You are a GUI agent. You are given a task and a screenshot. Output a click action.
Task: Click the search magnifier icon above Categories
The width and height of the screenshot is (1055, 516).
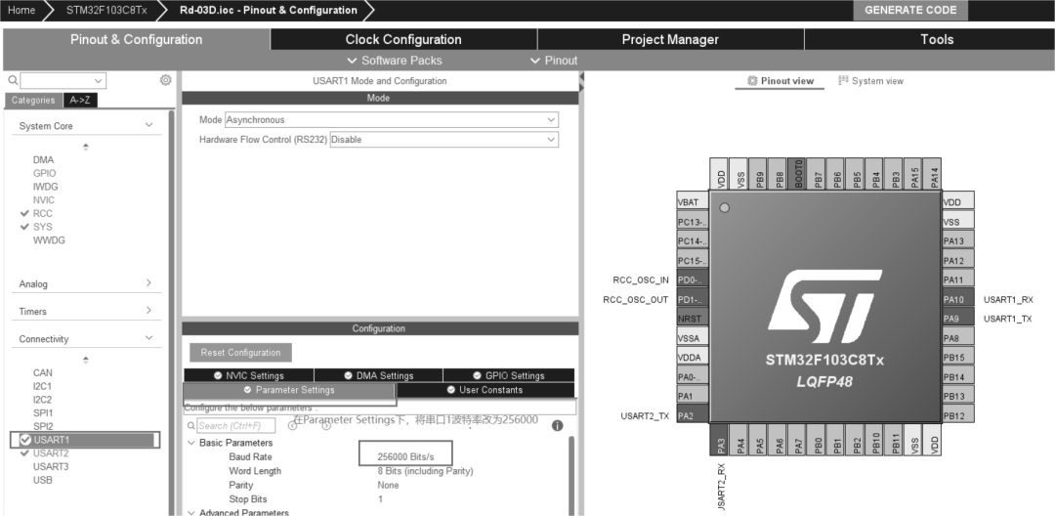[x=13, y=81]
